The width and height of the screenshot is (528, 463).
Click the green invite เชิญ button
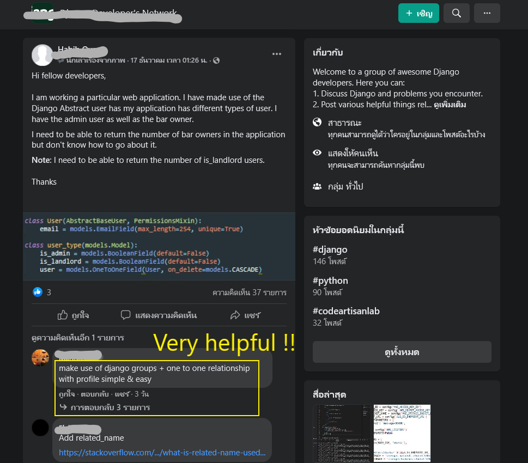pyautogui.click(x=418, y=13)
